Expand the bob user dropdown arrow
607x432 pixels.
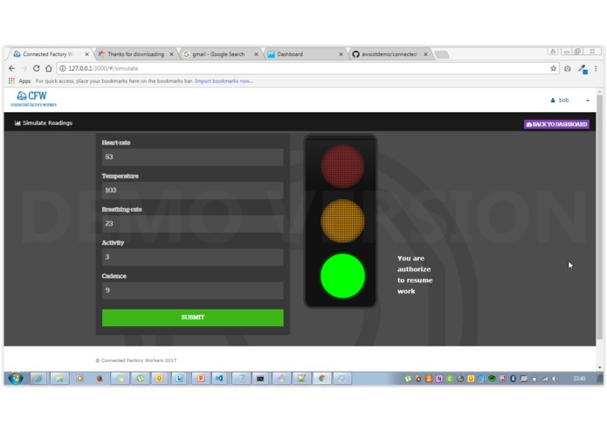click(x=588, y=101)
